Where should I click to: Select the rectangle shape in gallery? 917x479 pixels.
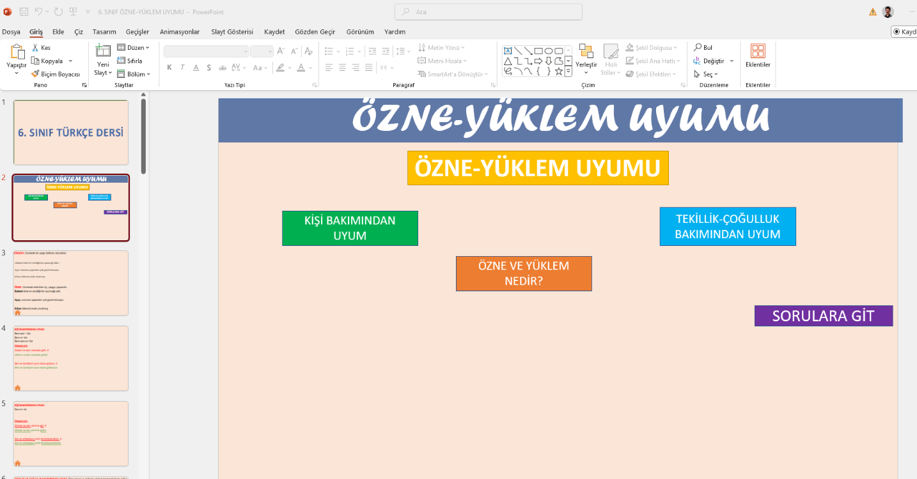[x=538, y=51]
